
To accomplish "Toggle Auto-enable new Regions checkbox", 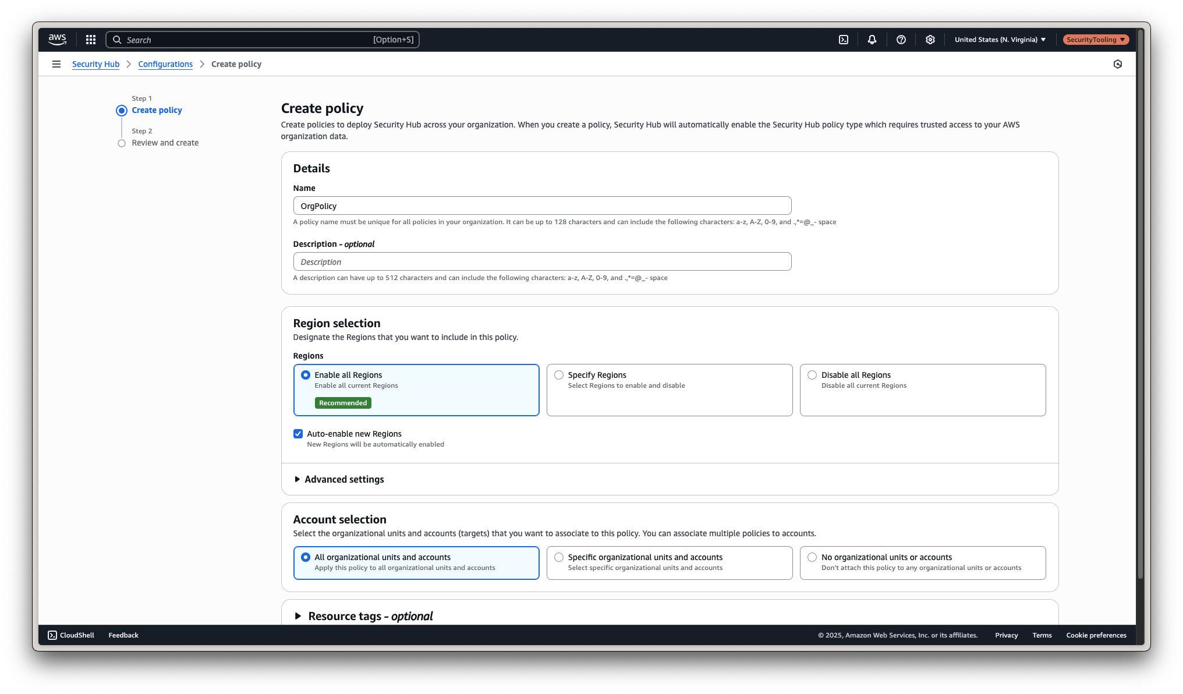I will tap(298, 434).
